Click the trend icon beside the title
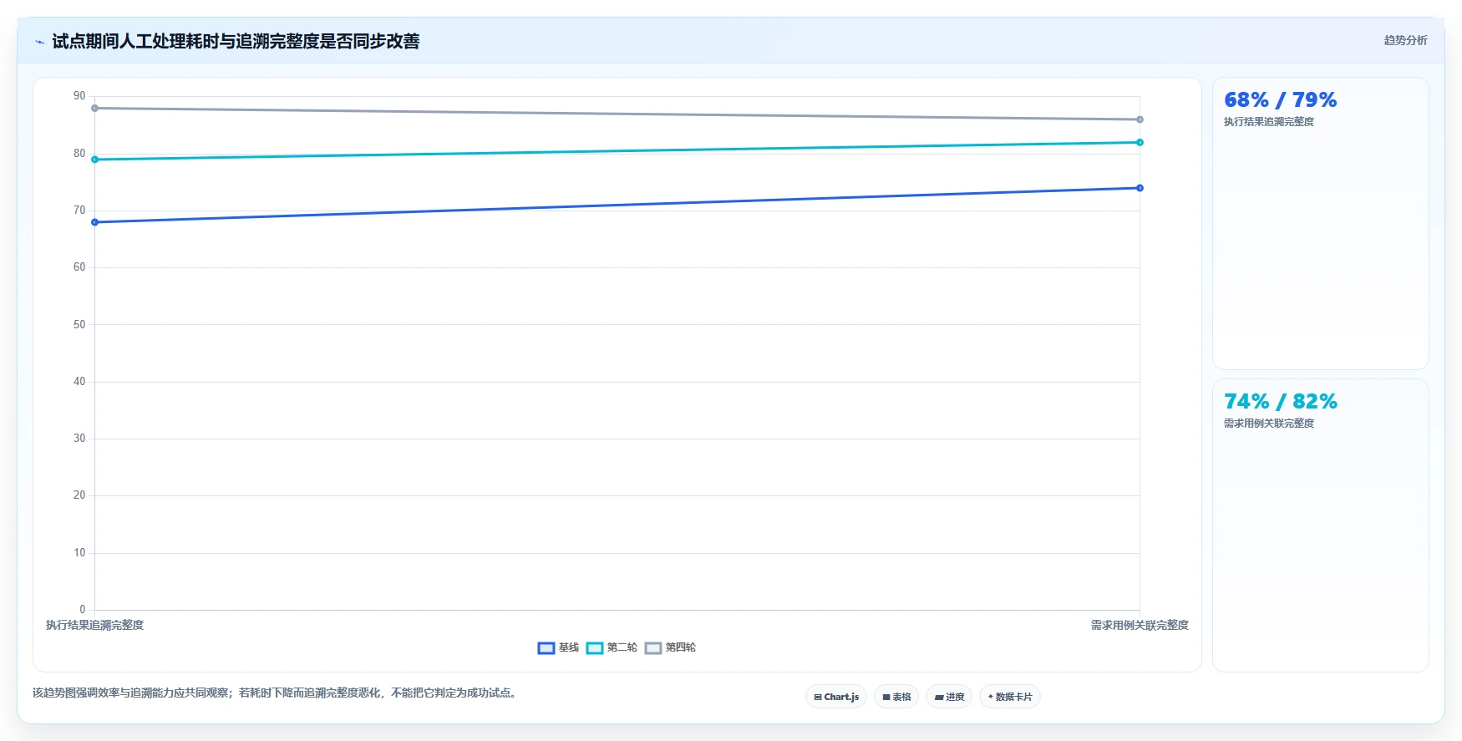The width and height of the screenshot is (1462, 741). click(39, 42)
